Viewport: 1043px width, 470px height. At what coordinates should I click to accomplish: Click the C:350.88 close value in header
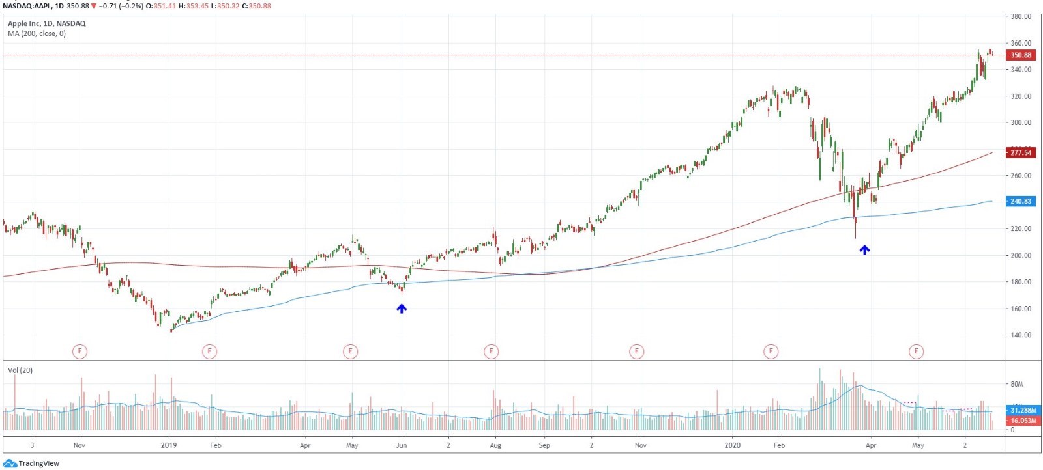coord(256,6)
